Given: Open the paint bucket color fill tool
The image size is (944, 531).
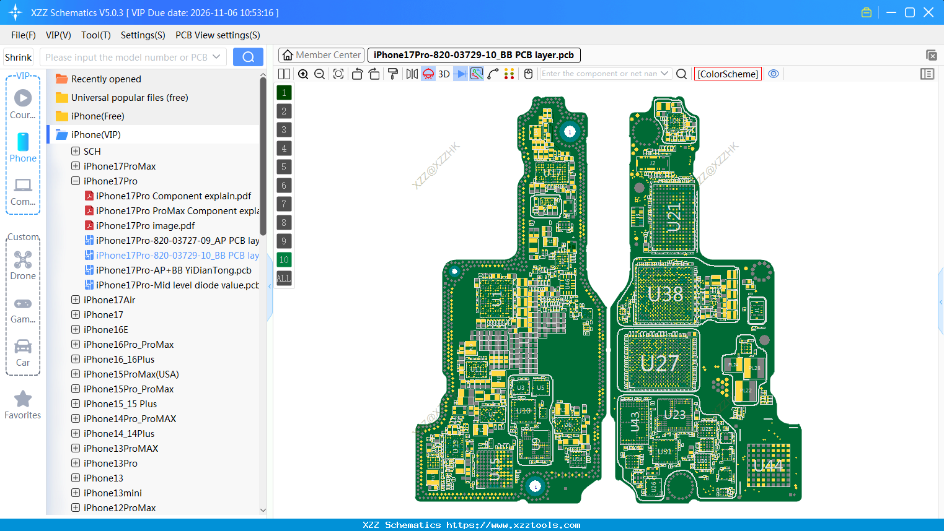Looking at the screenshot, I should [x=392, y=74].
